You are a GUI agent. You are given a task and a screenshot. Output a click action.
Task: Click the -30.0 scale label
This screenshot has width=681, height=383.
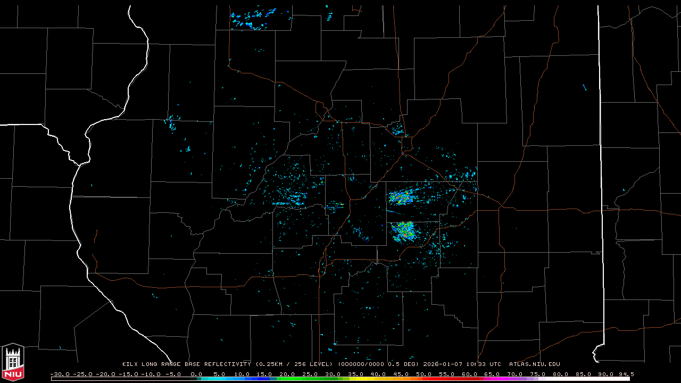[x=60, y=374]
